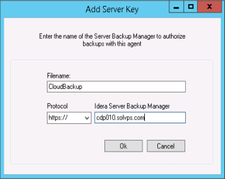Click the Ok button

(x=123, y=146)
